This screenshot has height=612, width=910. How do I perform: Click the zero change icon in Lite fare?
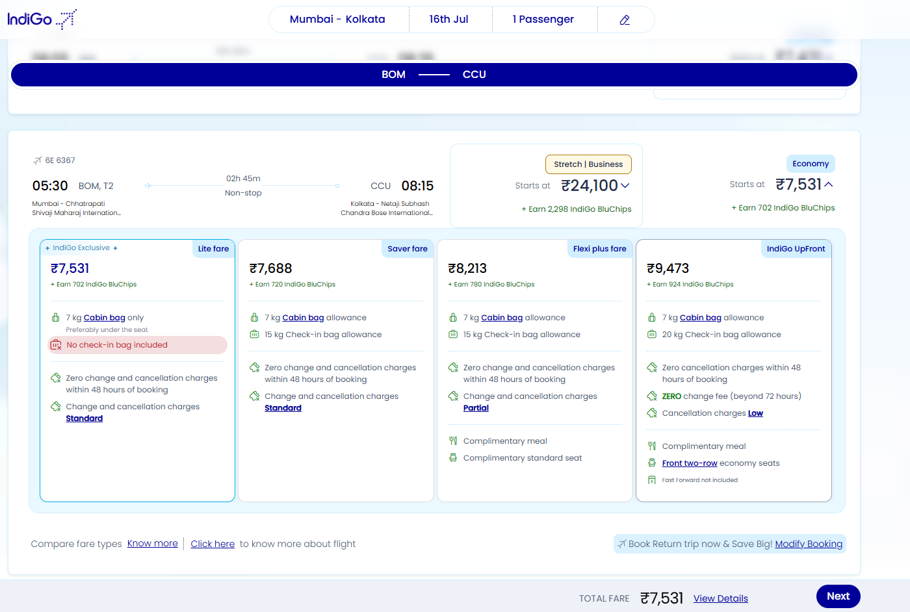click(56, 378)
